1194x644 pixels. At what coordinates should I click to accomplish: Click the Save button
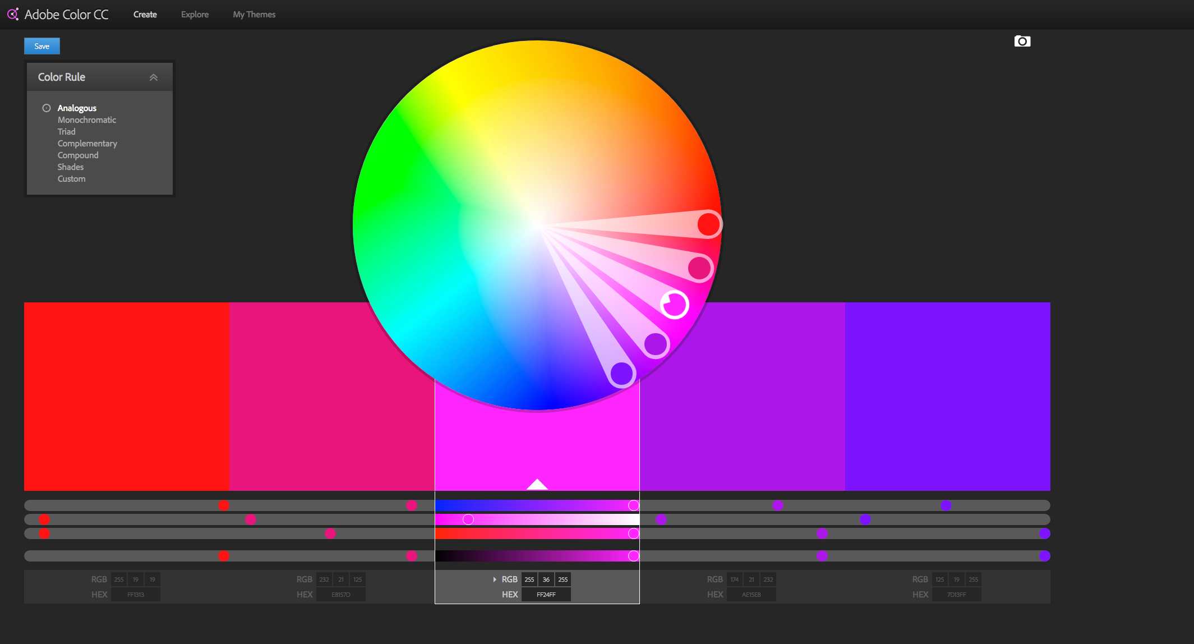tap(42, 46)
